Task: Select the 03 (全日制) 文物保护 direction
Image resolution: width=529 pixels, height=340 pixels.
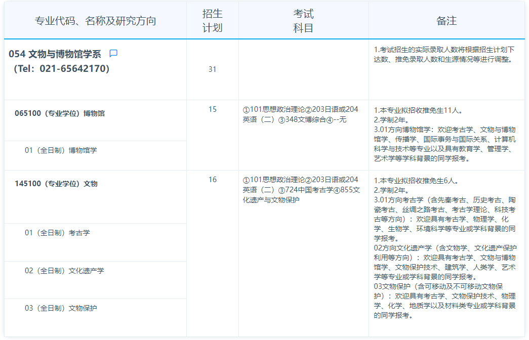Action: 61,308
